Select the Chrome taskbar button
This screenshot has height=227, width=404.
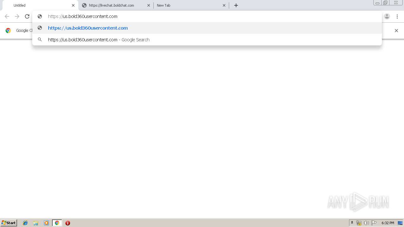click(57, 223)
